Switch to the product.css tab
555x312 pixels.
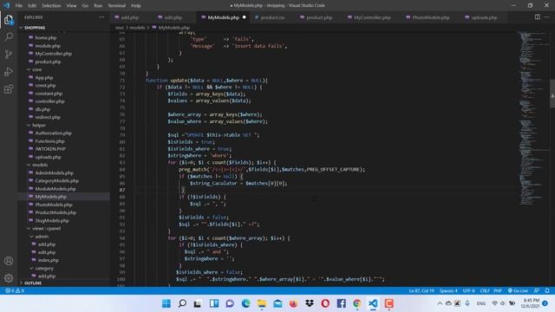point(271,17)
